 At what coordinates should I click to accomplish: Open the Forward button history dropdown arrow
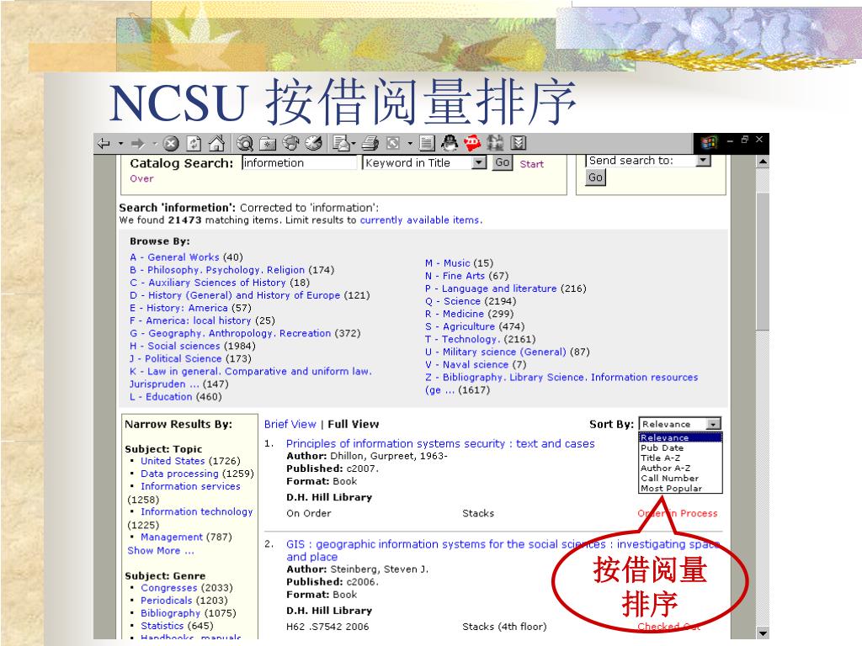(x=155, y=144)
